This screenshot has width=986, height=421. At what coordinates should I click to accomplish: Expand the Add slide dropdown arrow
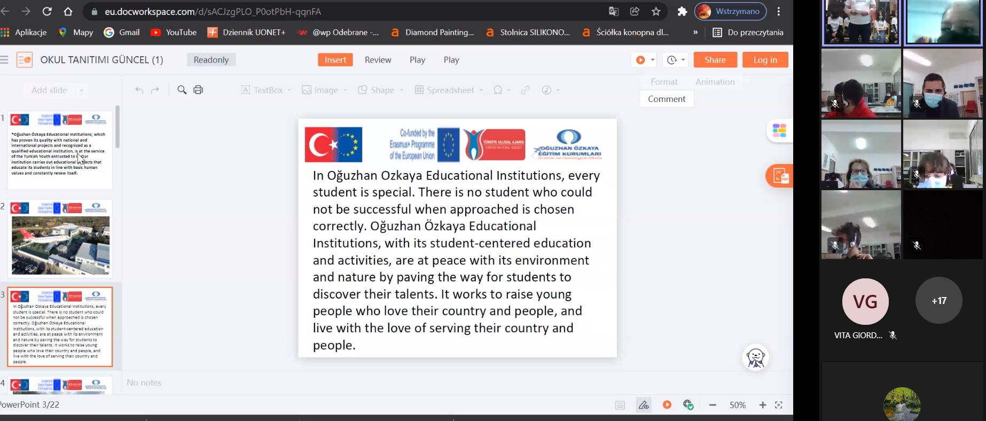(x=81, y=90)
